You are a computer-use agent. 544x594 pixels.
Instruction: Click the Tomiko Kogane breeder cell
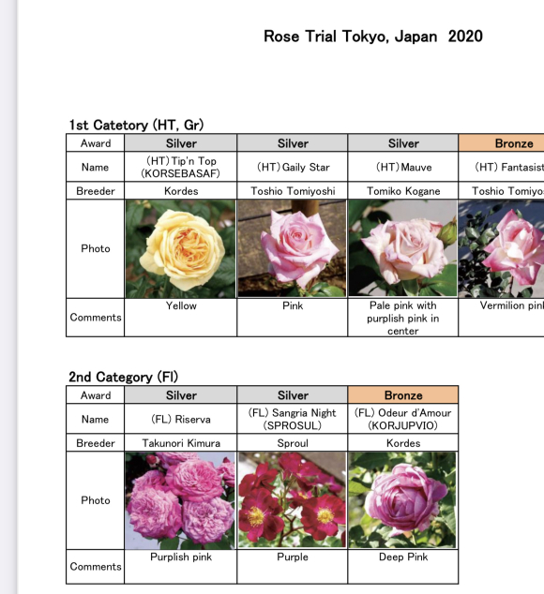403,191
